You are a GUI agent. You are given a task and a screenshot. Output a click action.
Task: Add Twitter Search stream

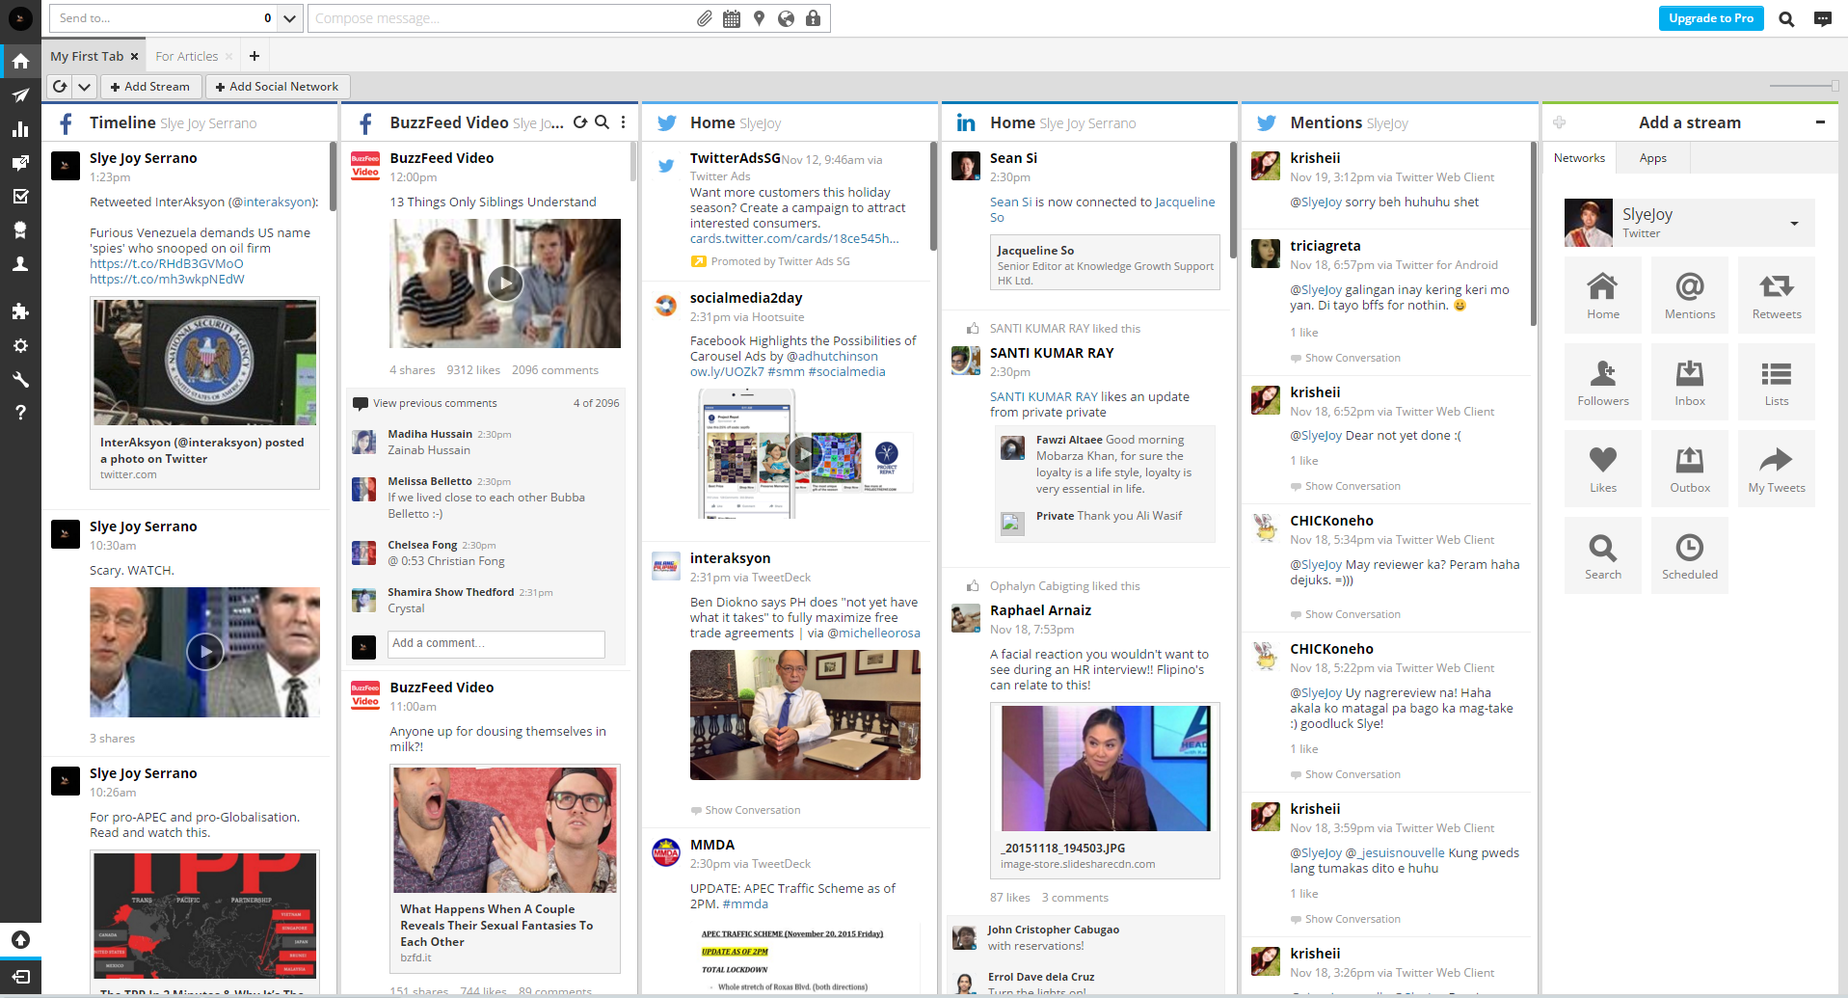[1603, 555]
